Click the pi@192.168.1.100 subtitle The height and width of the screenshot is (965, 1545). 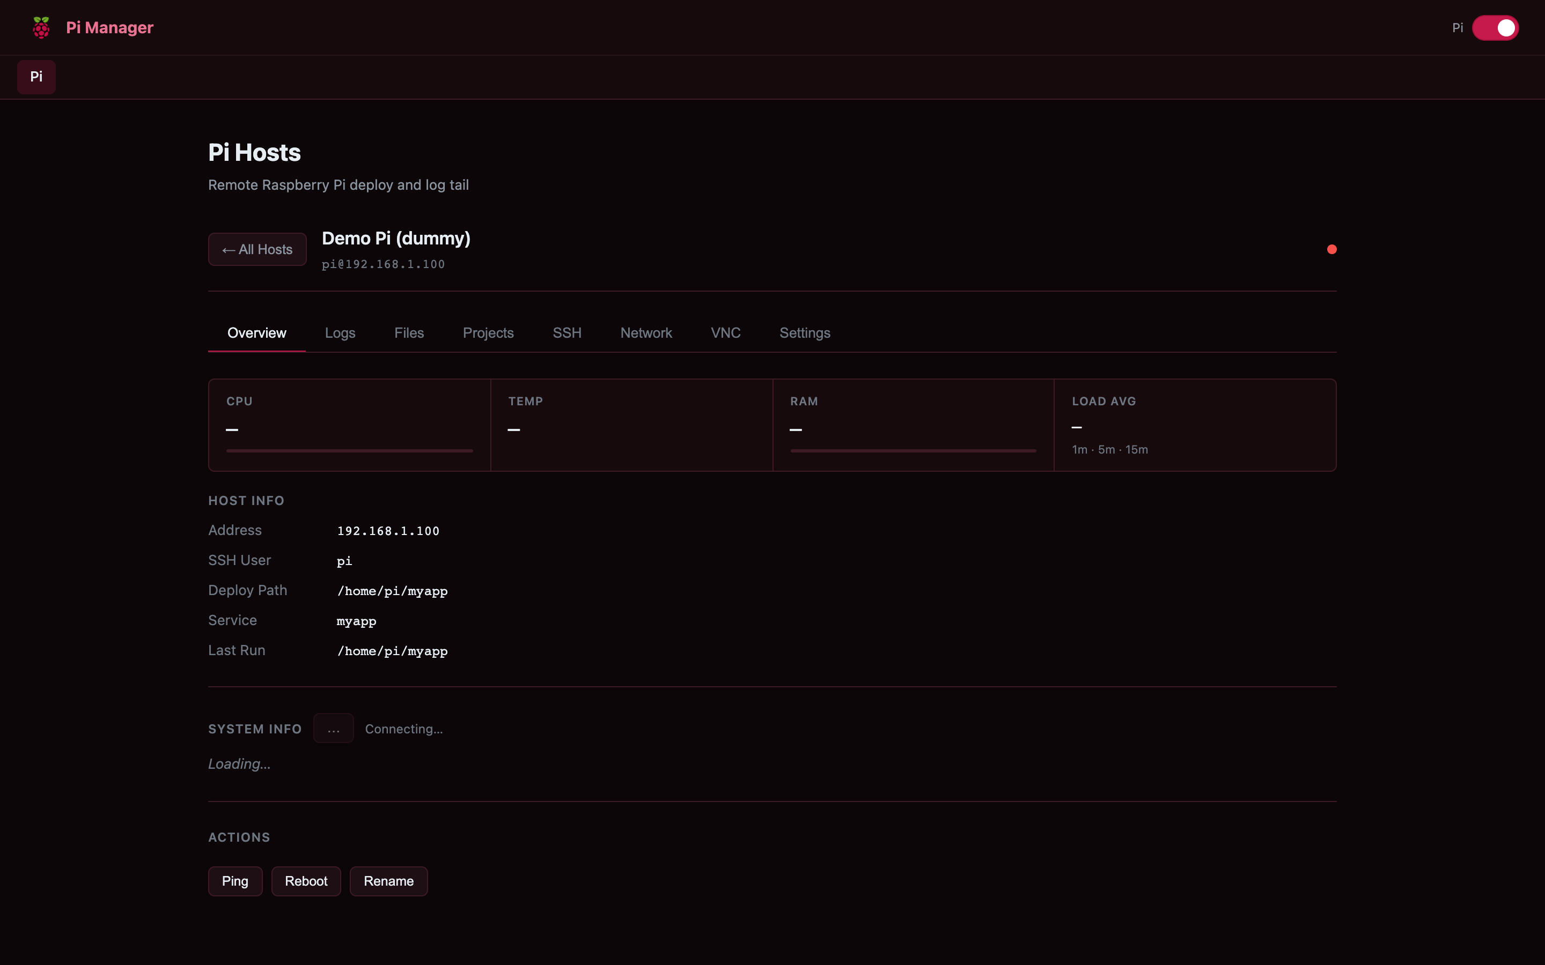(x=383, y=264)
